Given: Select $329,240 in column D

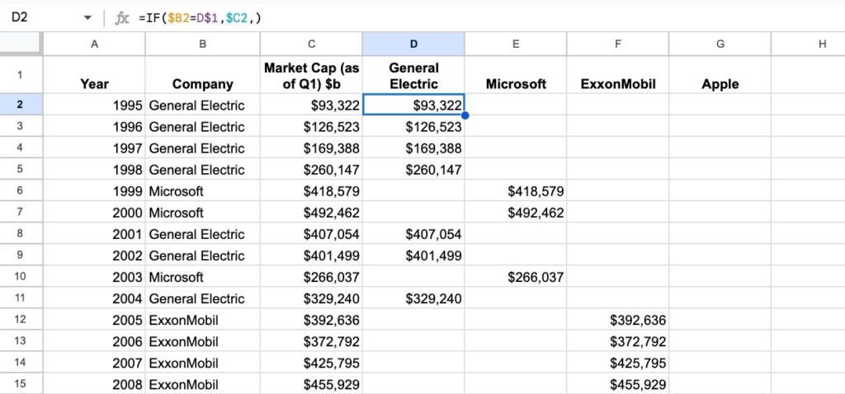Looking at the screenshot, I should pos(413,298).
